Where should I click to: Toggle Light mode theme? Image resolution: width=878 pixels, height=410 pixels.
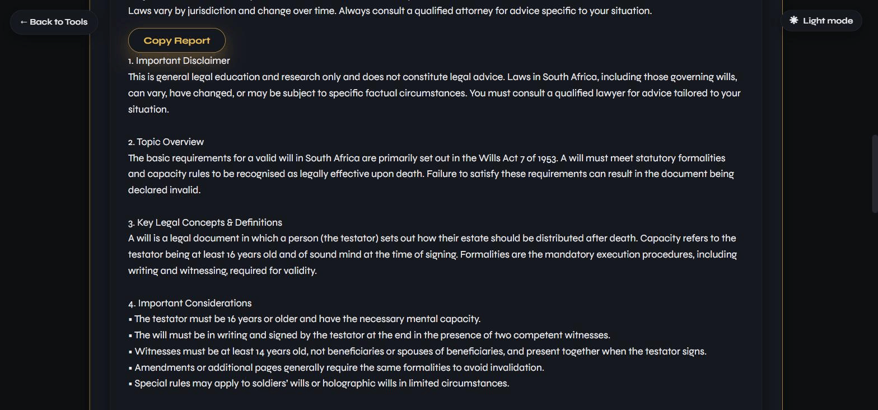(821, 21)
